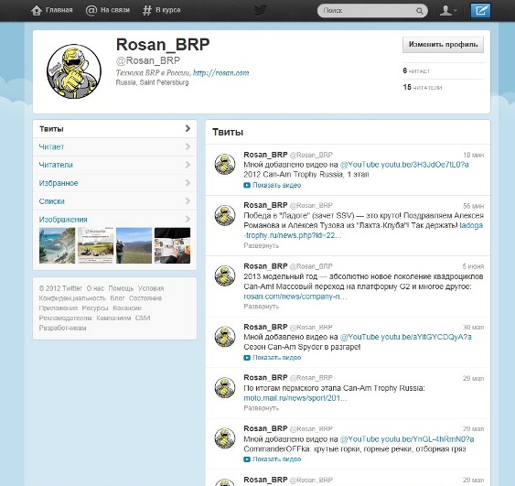Click avatar of the 56 мин tweet

point(225,215)
